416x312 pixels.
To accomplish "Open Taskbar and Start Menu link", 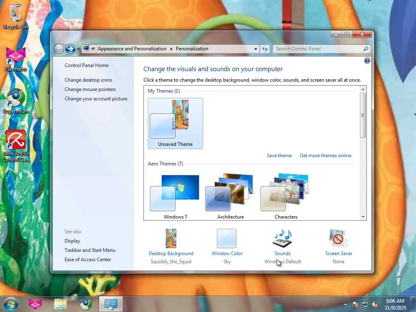I will point(90,250).
